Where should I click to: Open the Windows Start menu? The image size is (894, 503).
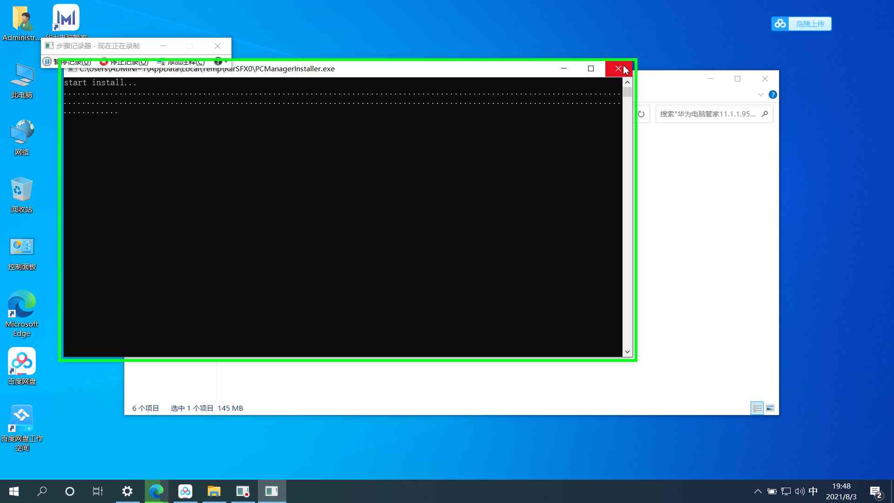click(x=14, y=491)
